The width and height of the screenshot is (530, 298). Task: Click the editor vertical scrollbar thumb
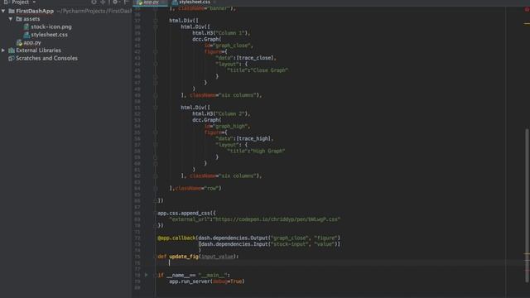[527, 205]
